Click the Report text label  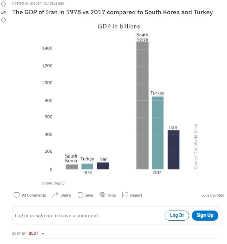tap(136, 195)
